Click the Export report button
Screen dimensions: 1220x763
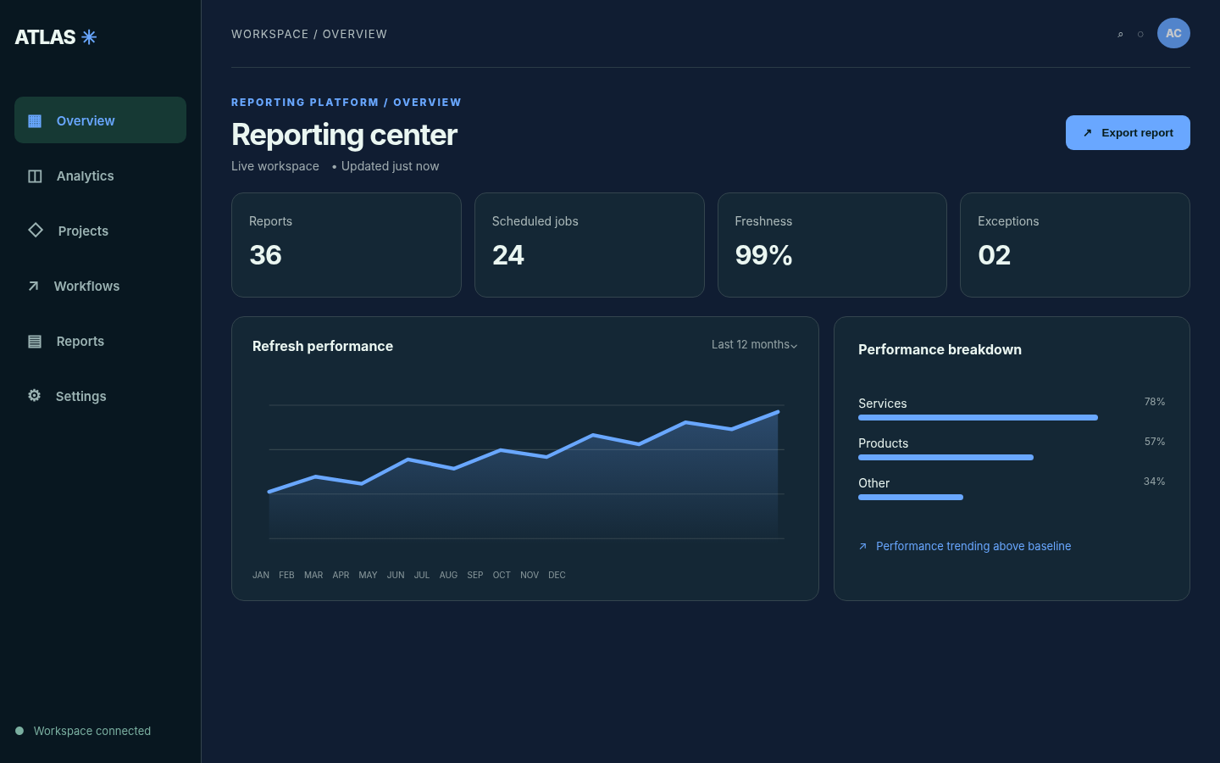pyautogui.click(x=1128, y=133)
